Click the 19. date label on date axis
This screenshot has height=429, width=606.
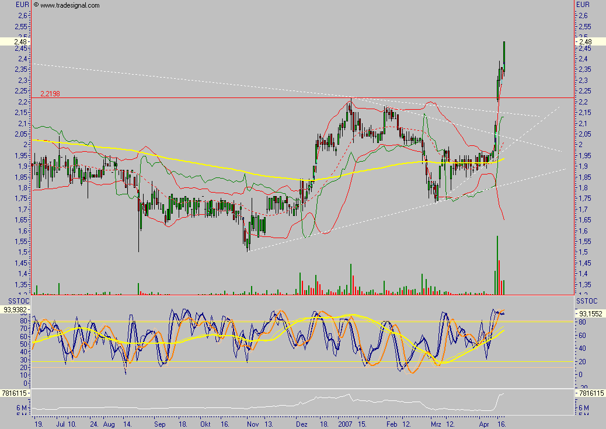(x=39, y=424)
